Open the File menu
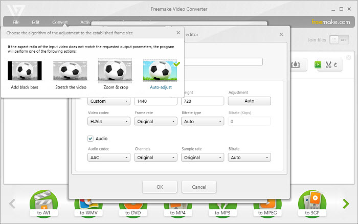Screen dimensions: 358x224 click(x=16, y=22)
